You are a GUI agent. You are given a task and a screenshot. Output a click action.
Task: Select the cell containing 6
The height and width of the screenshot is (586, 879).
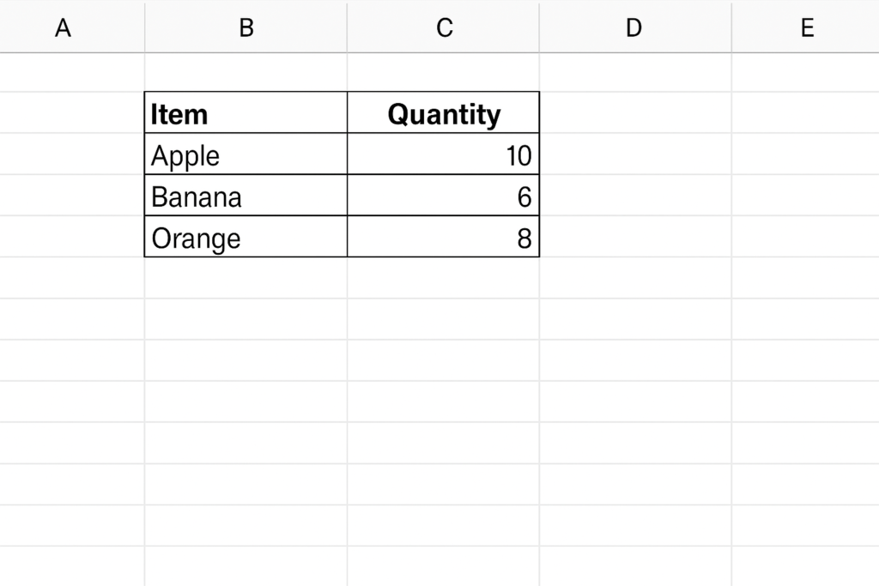(x=443, y=196)
